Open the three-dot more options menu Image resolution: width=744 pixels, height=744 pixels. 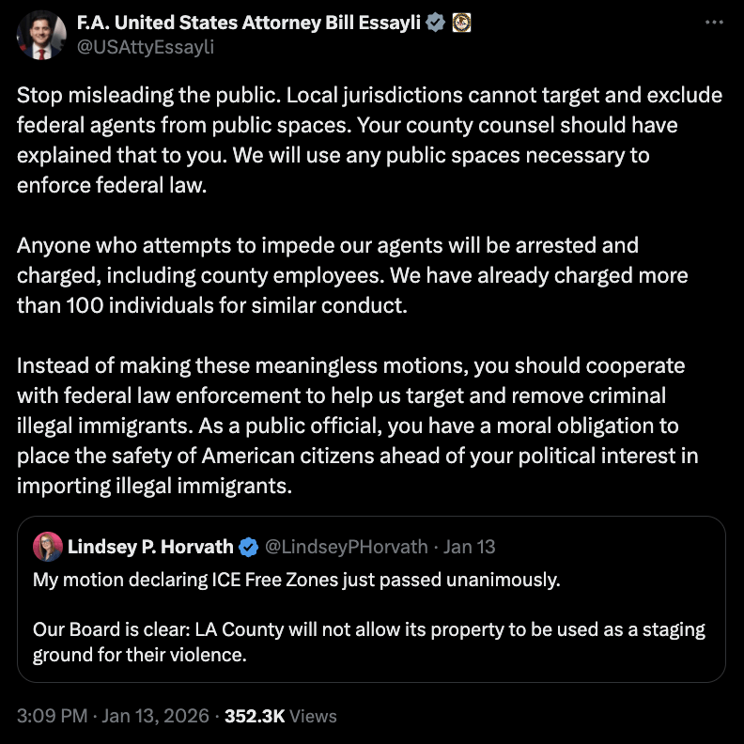pos(713,23)
